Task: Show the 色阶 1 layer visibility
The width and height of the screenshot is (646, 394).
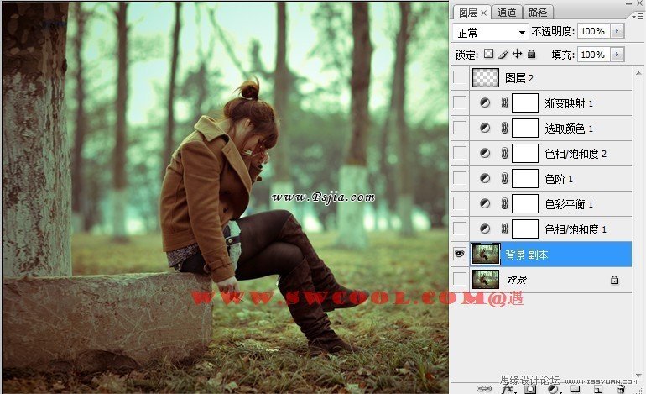Action: coord(460,178)
